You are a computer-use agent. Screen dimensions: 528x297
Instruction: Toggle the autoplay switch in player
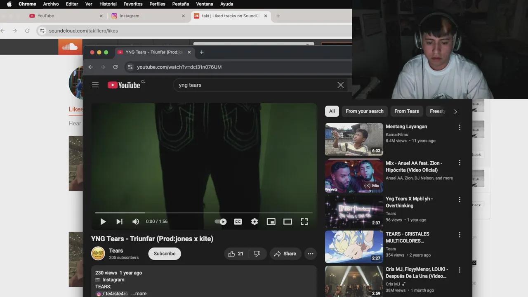coord(221,222)
